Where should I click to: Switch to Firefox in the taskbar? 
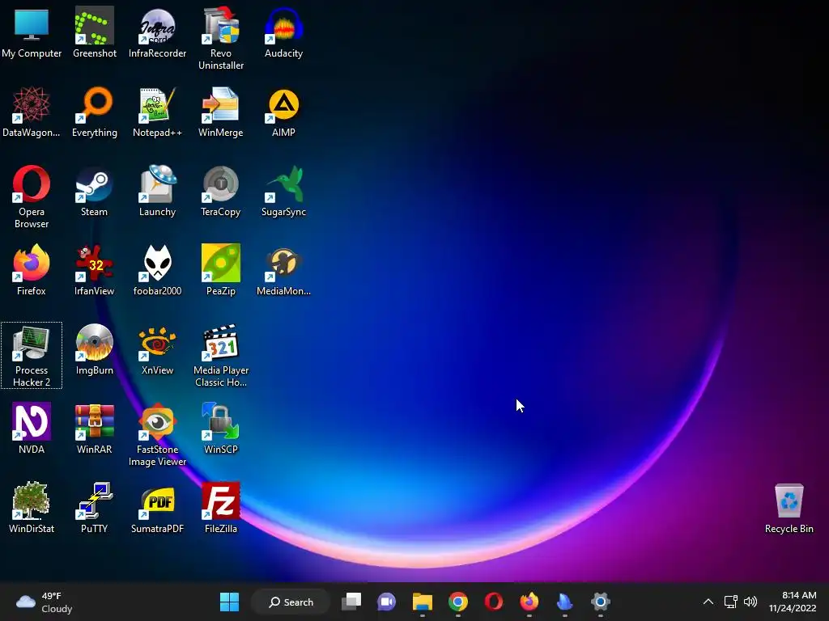529,602
